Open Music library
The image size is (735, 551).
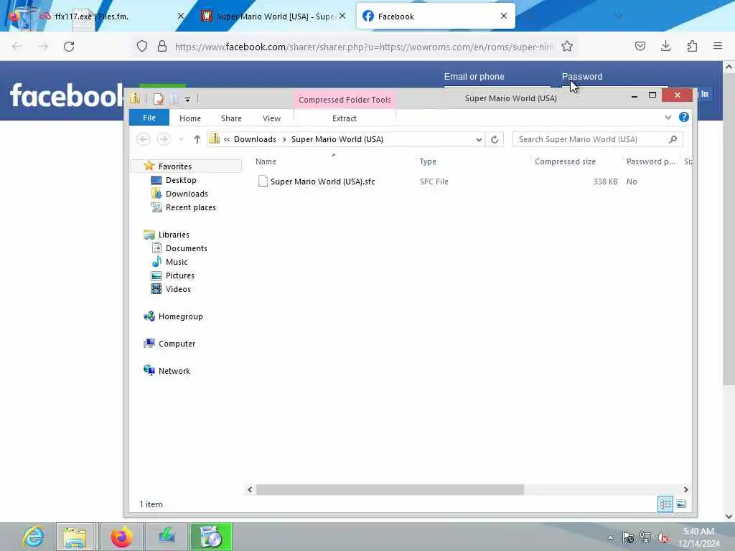[x=177, y=261]
